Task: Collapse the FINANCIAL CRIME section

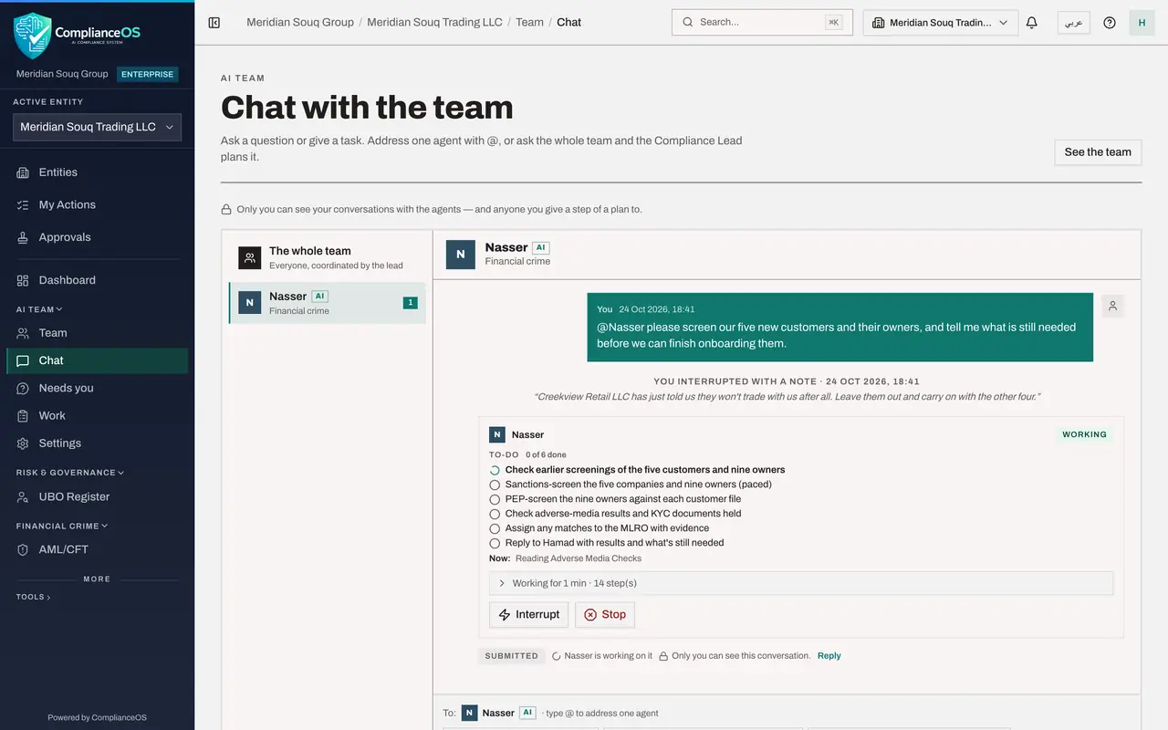Action: coord(62,526)
